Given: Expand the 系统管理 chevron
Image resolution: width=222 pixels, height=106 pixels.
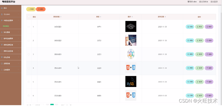Looking at the screenshot, I should click(x=18, y=63).
